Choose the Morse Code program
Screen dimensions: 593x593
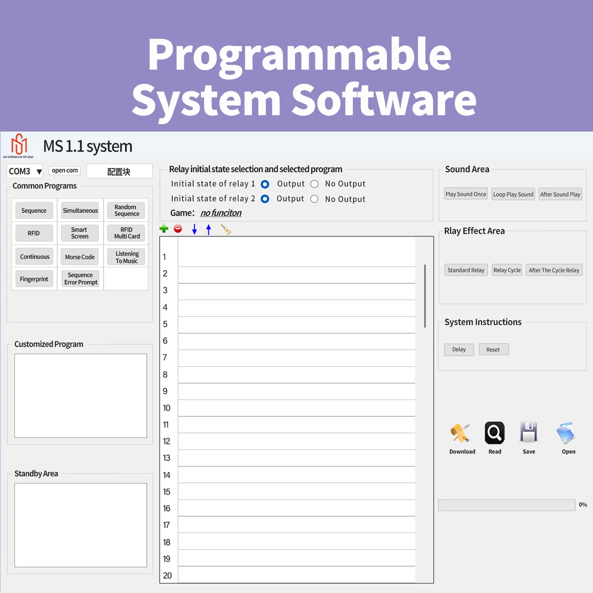(80, 257)
